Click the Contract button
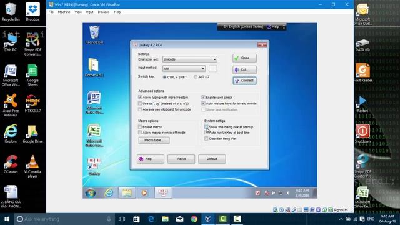This screenshot has height=225, width=400. pyautogui.click(x=244, y=81)
